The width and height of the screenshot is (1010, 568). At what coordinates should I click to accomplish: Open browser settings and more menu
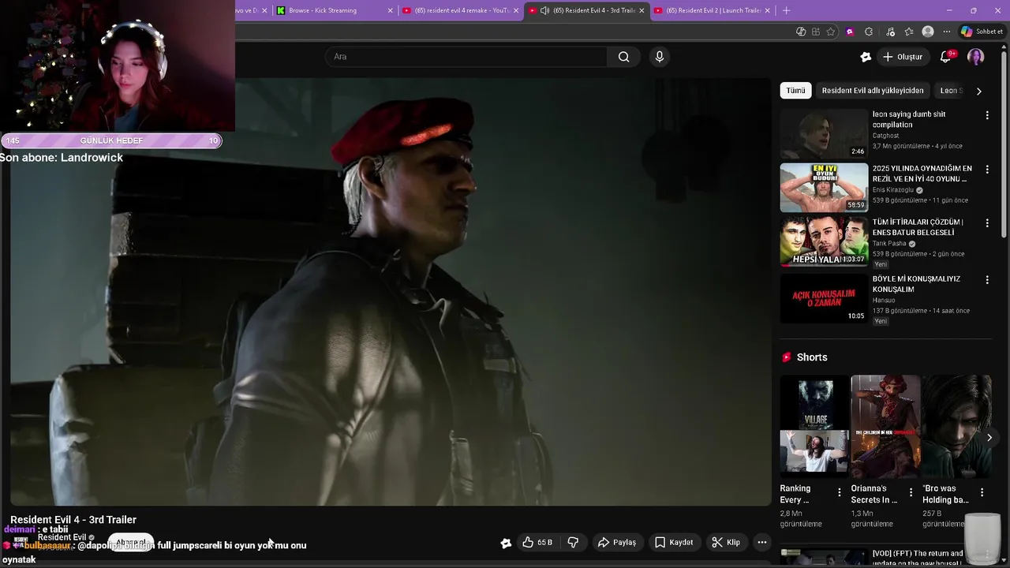(x=947, y=32)
